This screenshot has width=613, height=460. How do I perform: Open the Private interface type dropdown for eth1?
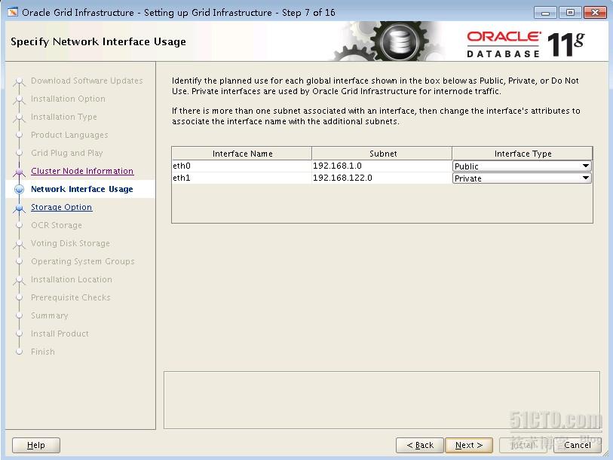(x=522, y=178)
